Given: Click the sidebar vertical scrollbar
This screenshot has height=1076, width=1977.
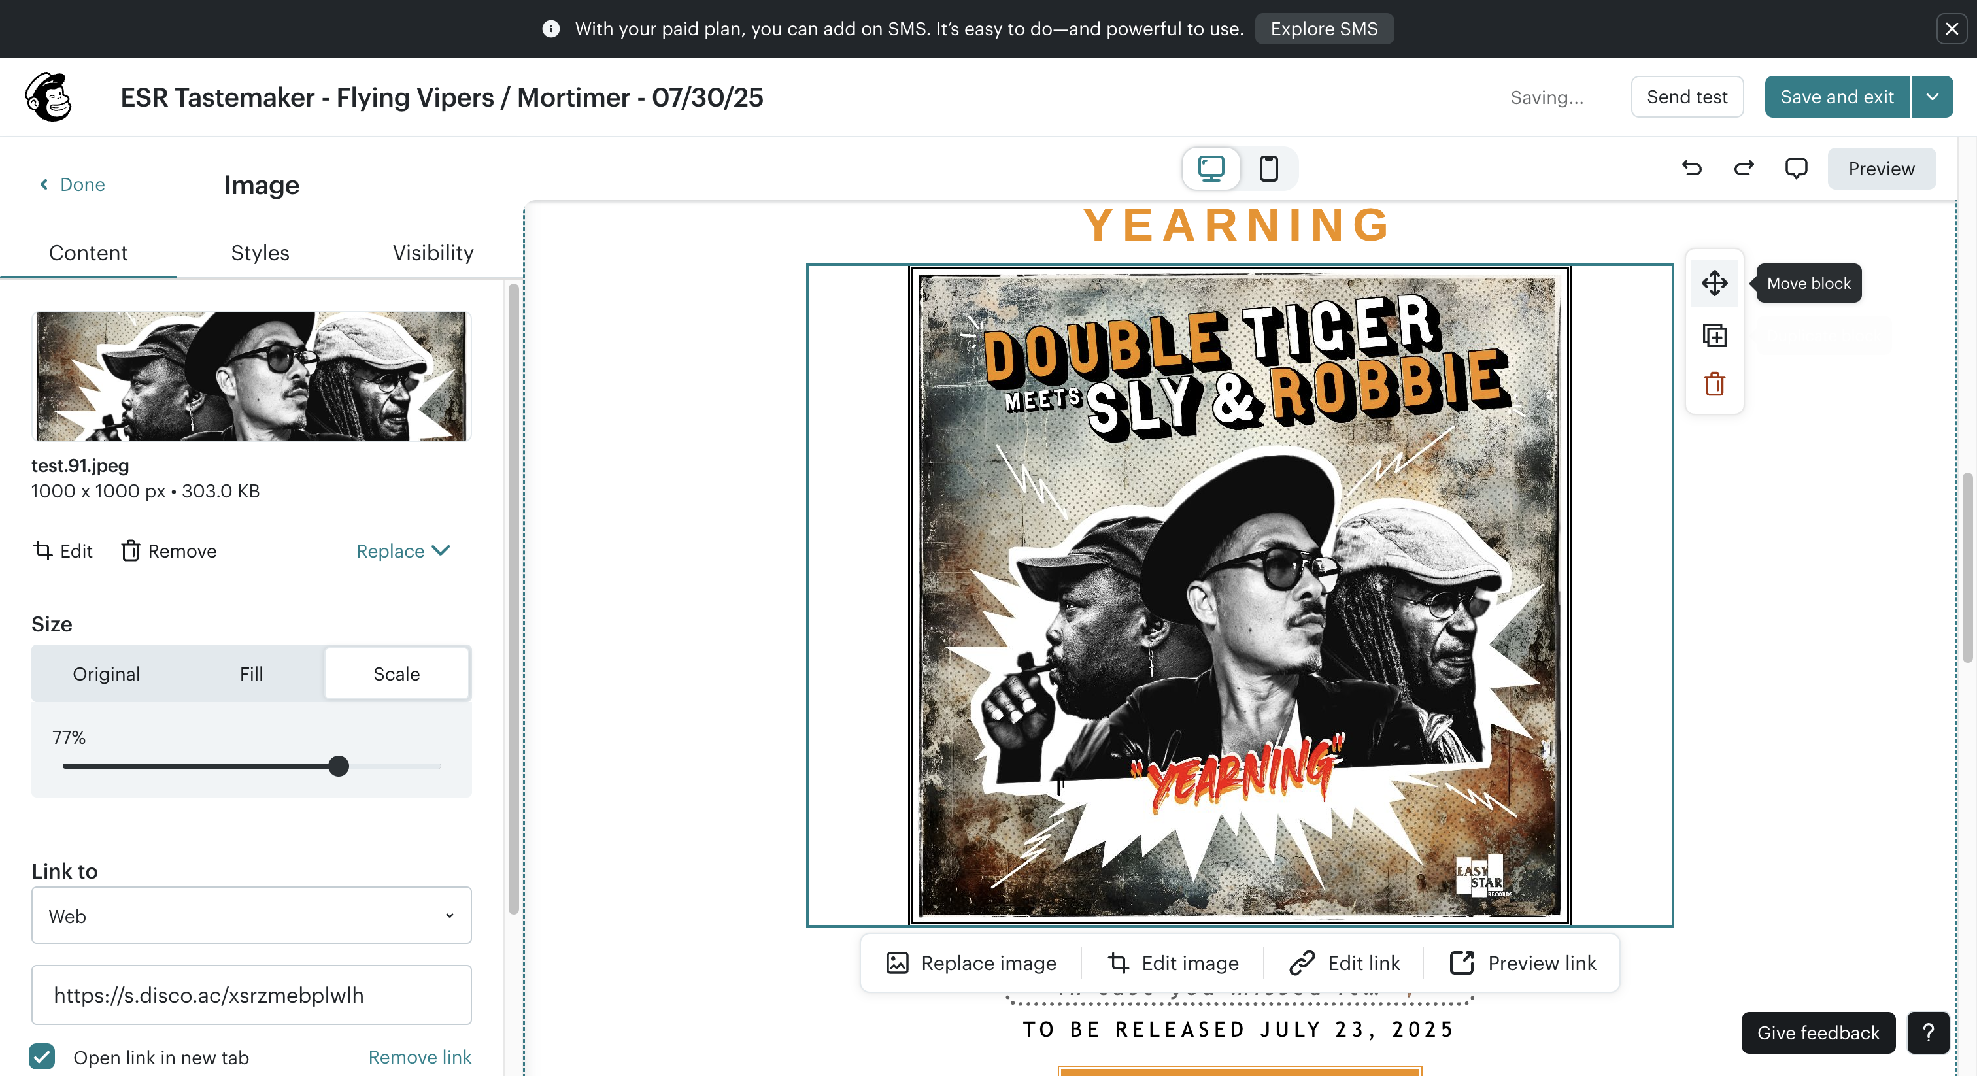Looking at the screenshot, I should [513, 599].
